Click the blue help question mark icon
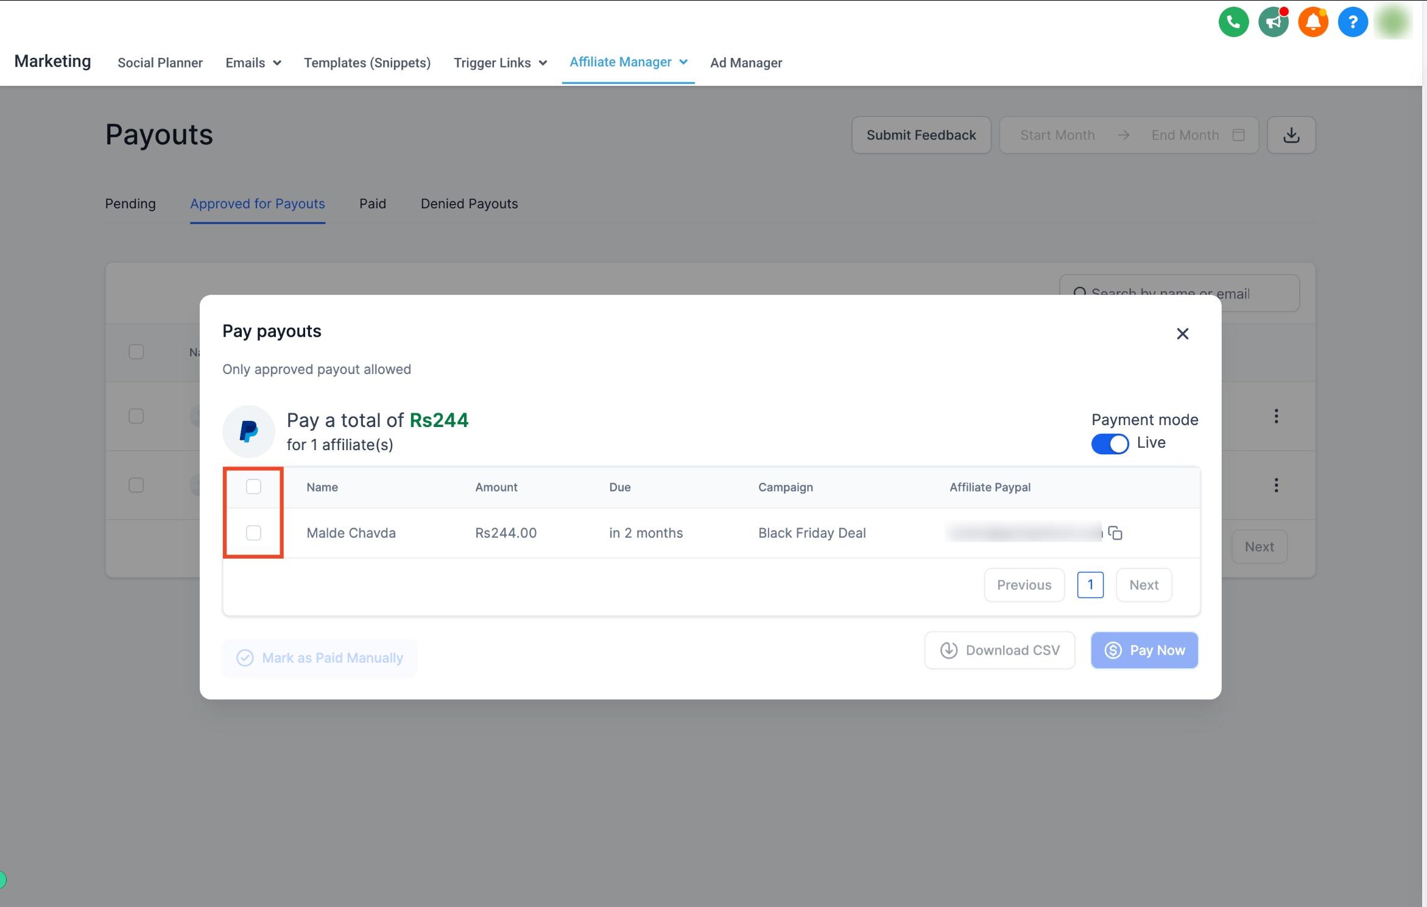The height and width of the screenshot is (907, 1427). point(1353,23)
